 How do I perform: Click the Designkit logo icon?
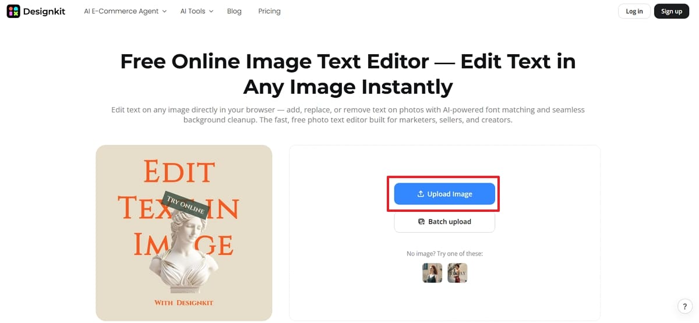[x=13, y=11]
